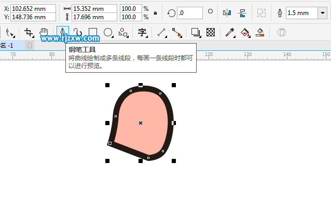Select the Rectangle tool

pos(93,33)
